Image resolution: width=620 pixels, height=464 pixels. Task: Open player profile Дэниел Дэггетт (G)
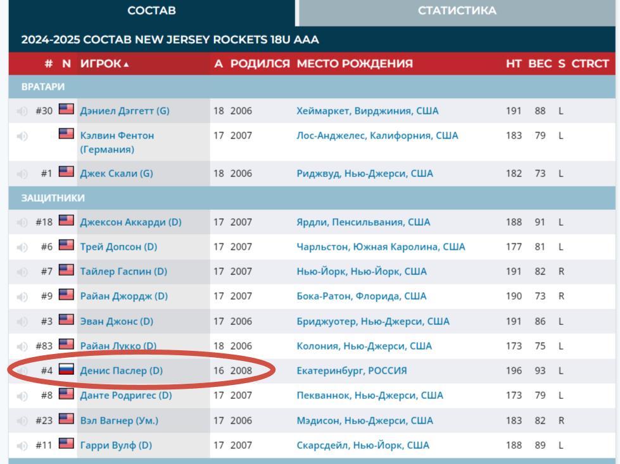coord(125,111)
